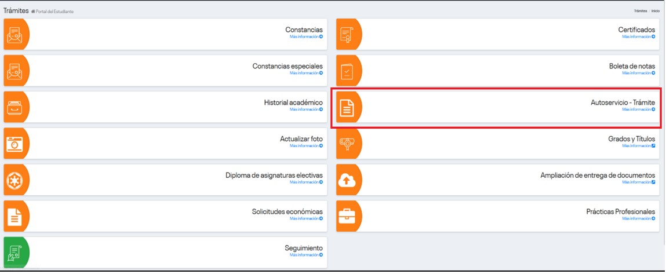Open the Solicitudes económicas title link
This screenshot has height=274, width=666.
click(283, 211)
